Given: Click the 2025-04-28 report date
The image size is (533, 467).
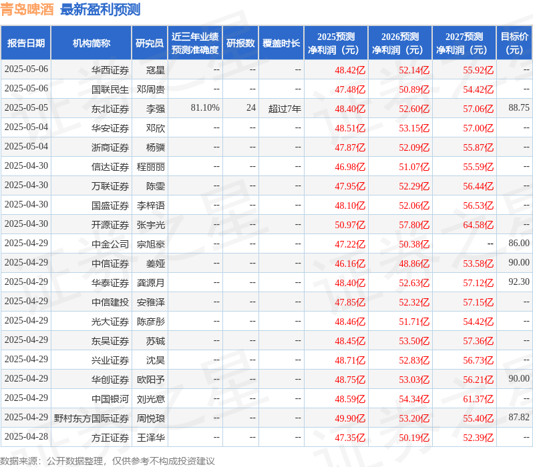Looking at the screenshot, I should click(26, 437).
